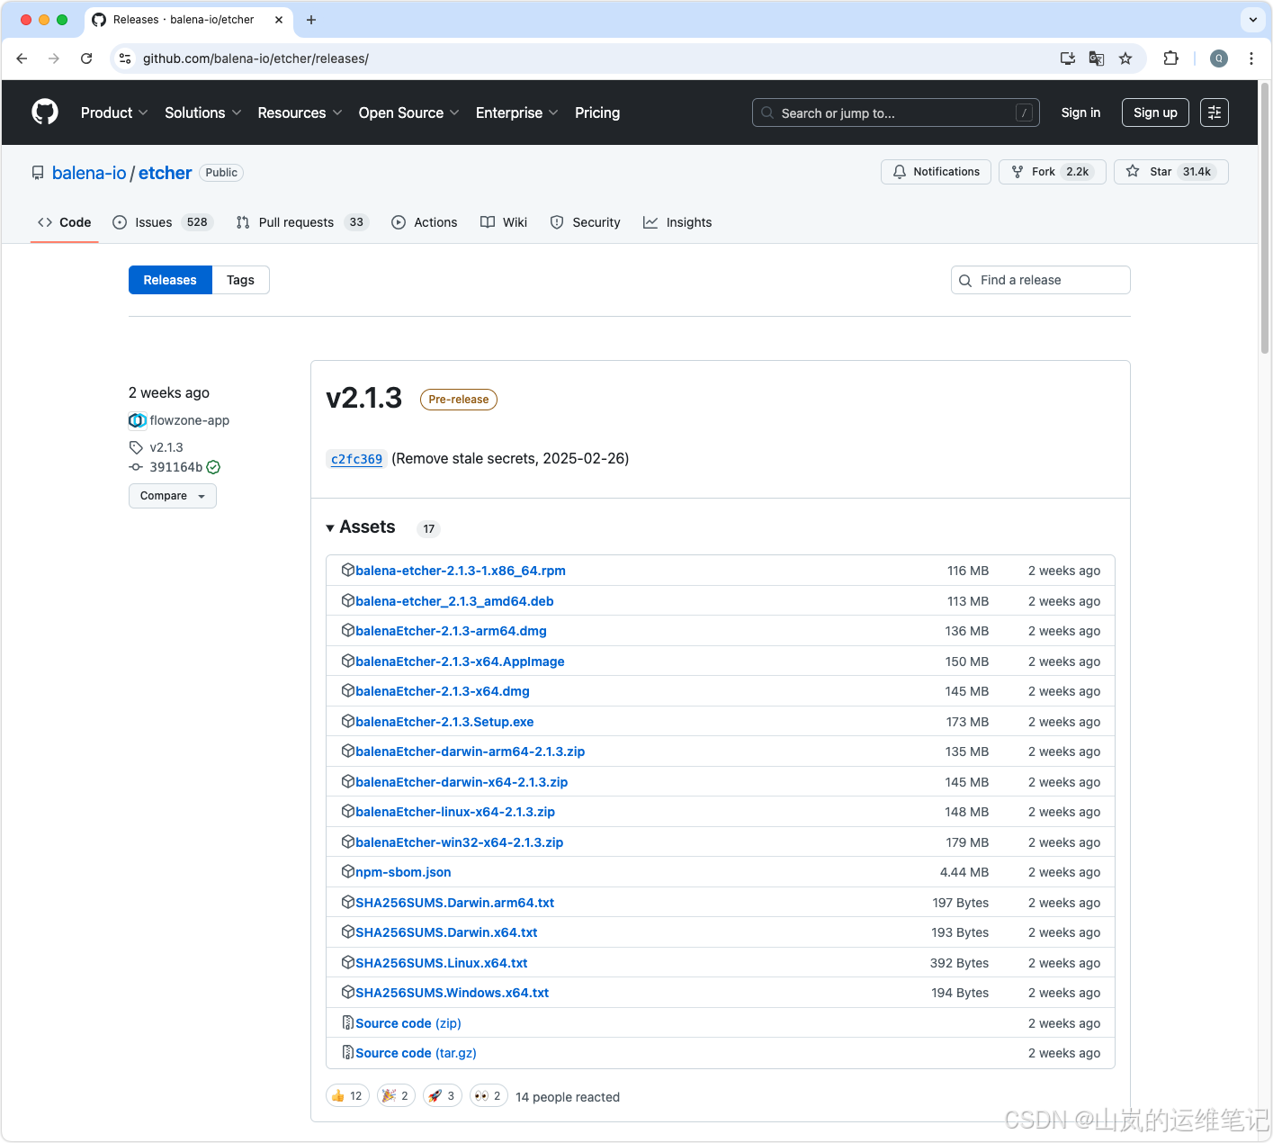Click the rocket reaction with 3
Screen dimensions: 1273x1143
[442, 1095]
